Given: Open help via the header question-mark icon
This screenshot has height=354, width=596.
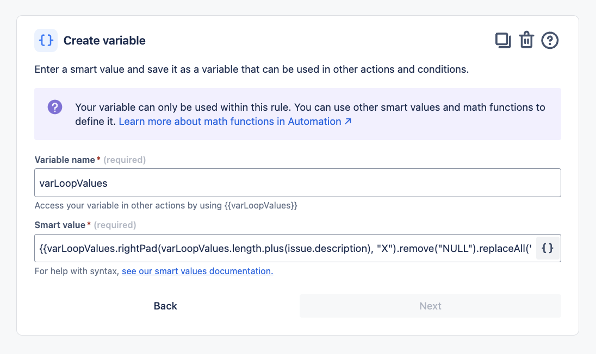Looking at the screenshot, I should click(x=550, y=41).
